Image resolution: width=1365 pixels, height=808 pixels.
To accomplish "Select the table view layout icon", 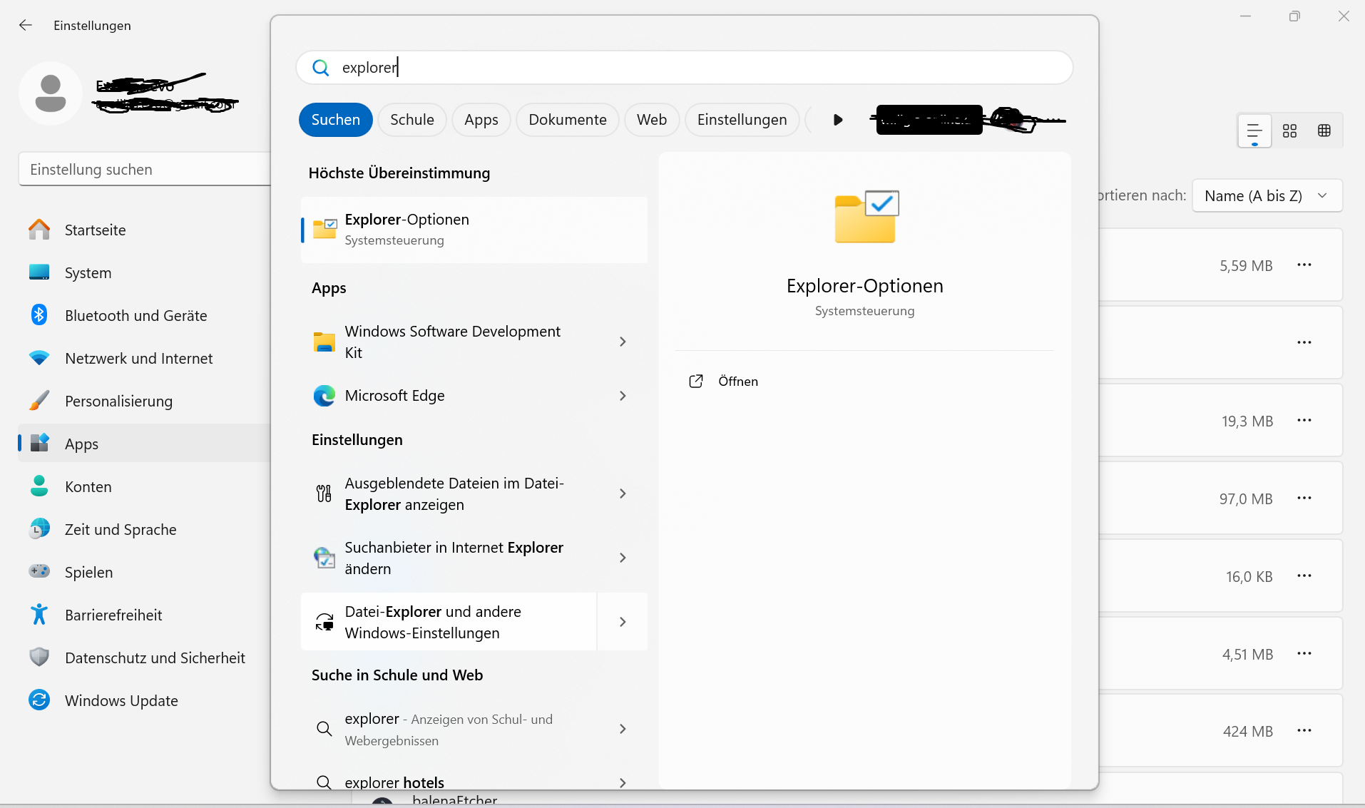I will point(1324,131).
